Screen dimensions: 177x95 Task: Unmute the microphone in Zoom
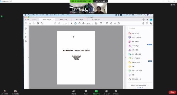coord(5,92)
